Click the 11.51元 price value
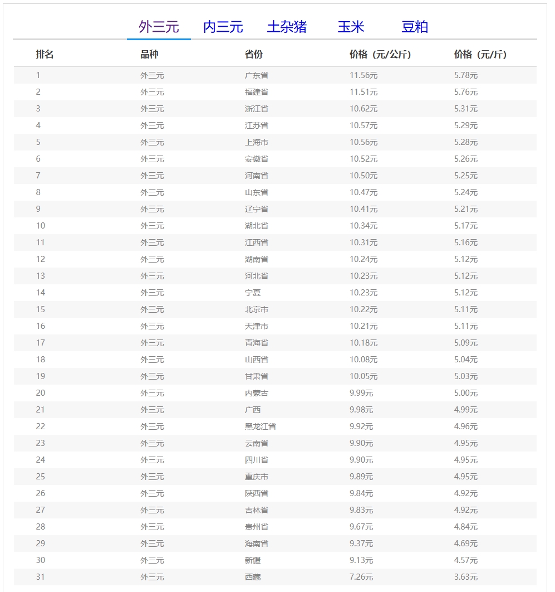555x592 pixels. (x=364, y=92)
